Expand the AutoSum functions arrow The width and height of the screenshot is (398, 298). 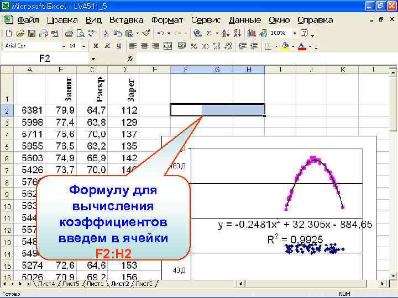217,33
